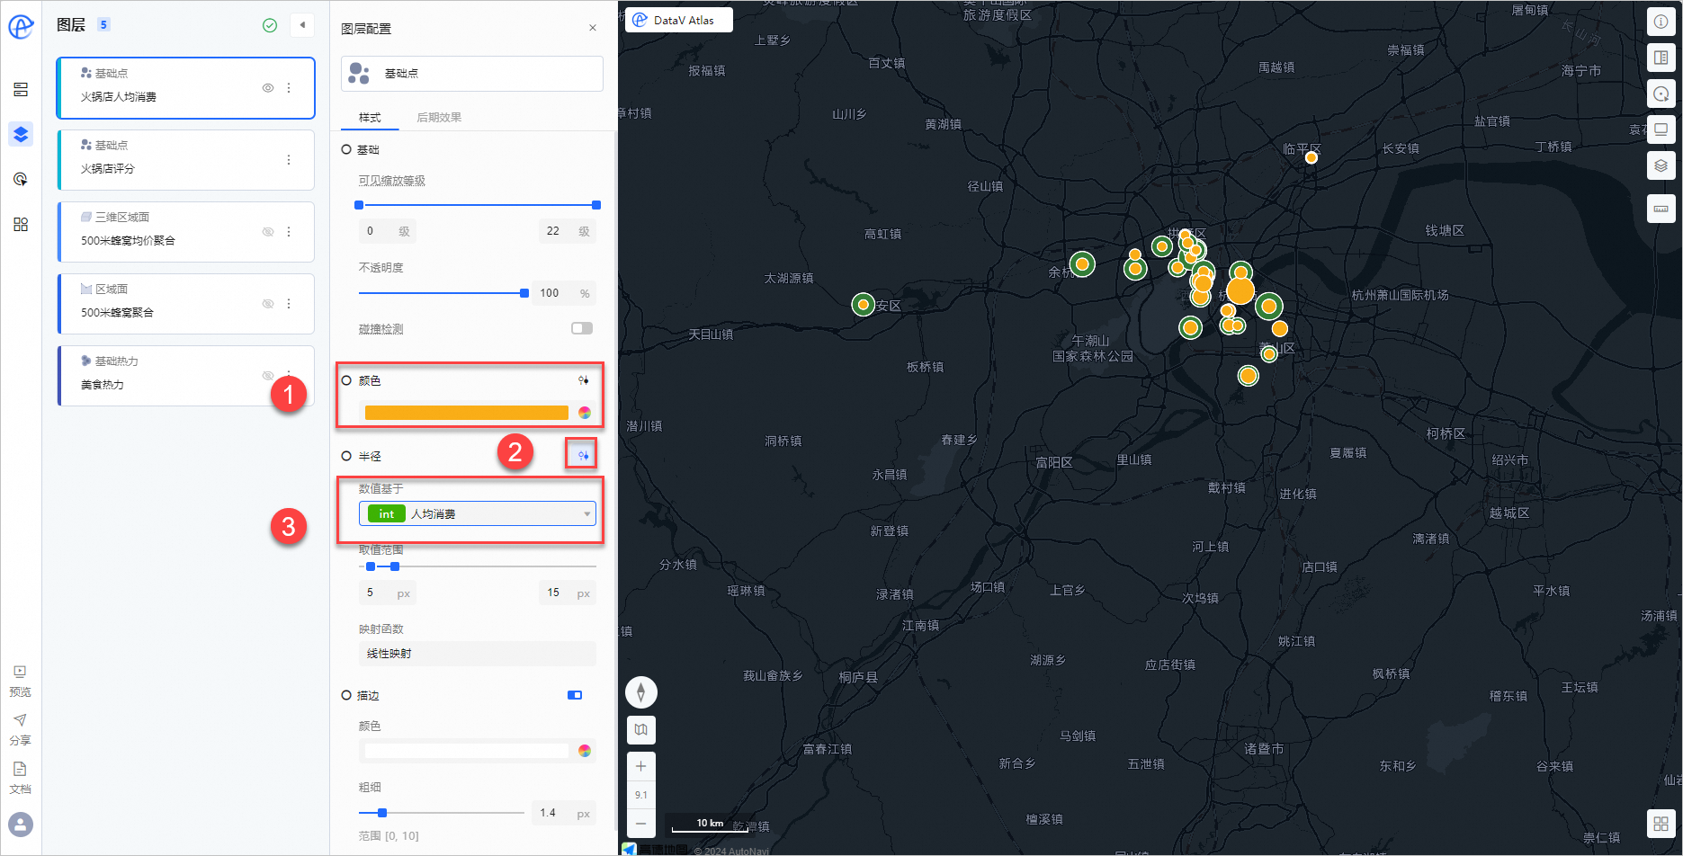Open the data sources sidebar icon
Screen dimensions: 1683x856
(21, 90)
